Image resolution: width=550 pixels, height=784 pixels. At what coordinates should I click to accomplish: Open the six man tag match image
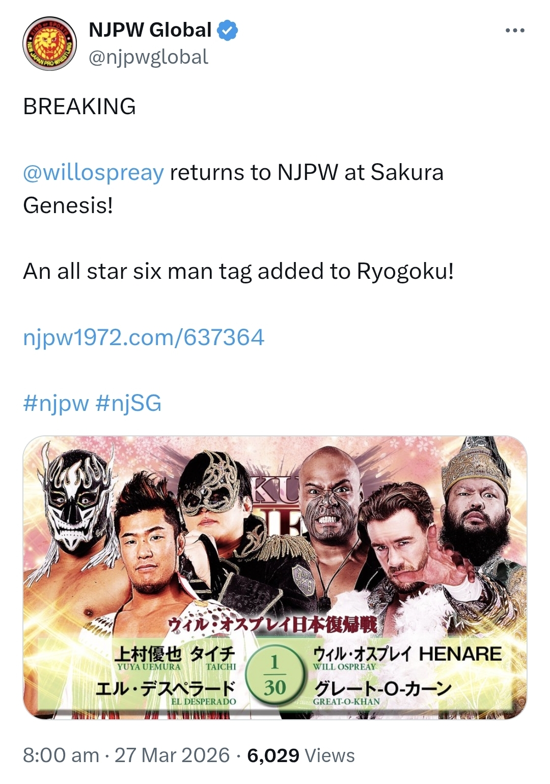tap(275, 578)
